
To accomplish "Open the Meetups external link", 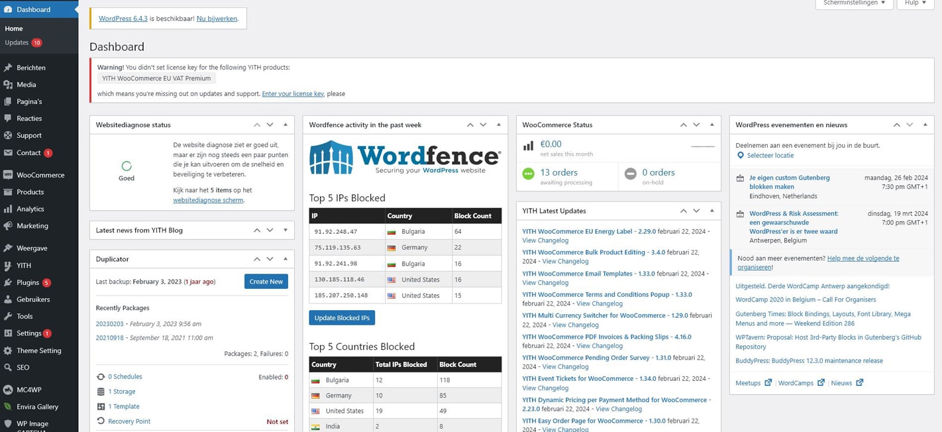I will [754, 383].
